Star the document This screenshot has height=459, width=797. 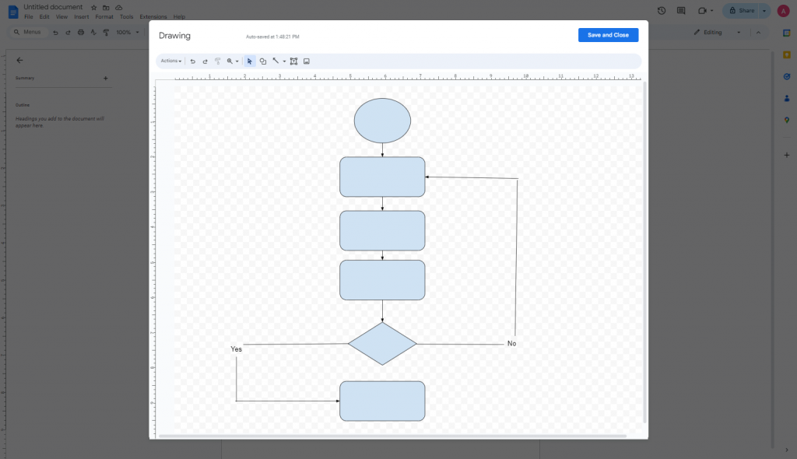click(93, 8)
